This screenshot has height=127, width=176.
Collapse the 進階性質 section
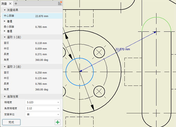[x=5, y=96]
